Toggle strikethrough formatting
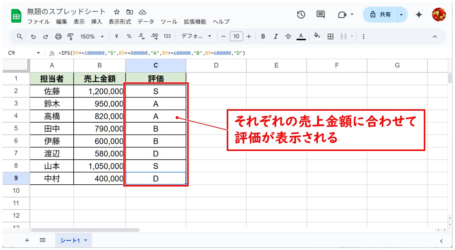 pyautogui.click(x=288, y=36)
